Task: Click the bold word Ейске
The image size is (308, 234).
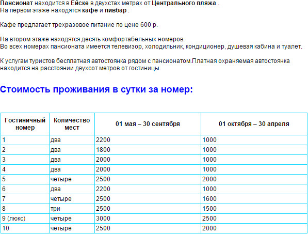Action: click(79, 3)
